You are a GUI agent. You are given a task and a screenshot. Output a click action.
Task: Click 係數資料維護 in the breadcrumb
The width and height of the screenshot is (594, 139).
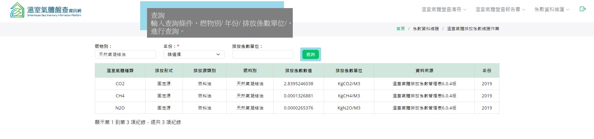click(426, 29)
